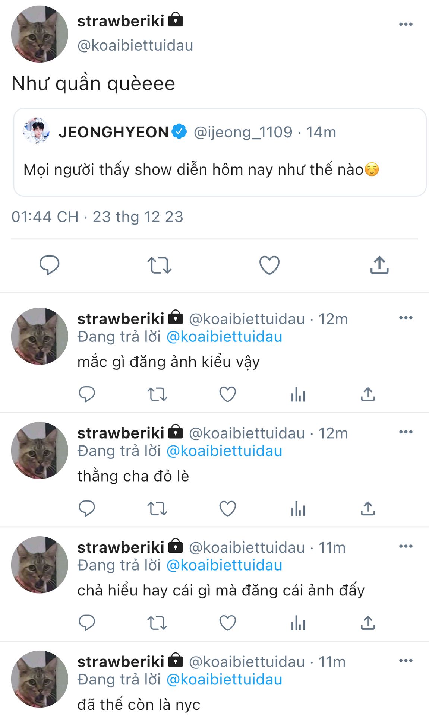Retweet the "chả hiểu hay cái gì" reply
This screenshot has width=429, height=715.
pyautogui.click(x=157, y=623)
